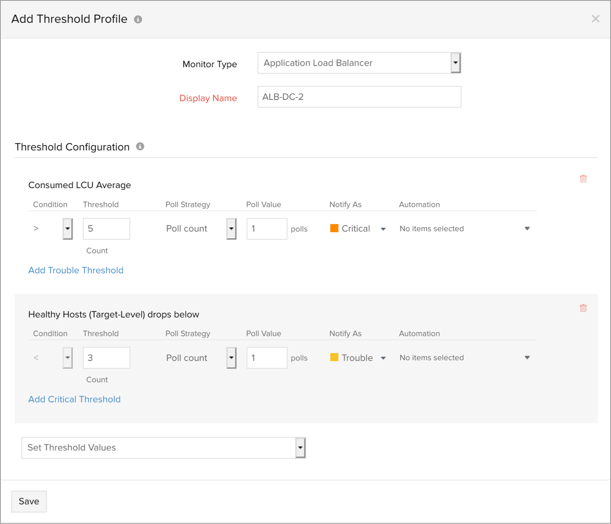Viewport: 611px width, 524px height.
Task: Expand Automation dropdown for Healthy Hosts
Action: [x=527, y=358]
